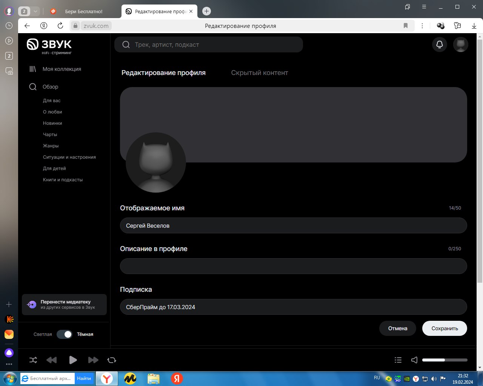Toggle the repeat icon
The height and width of the screenshot is (386, 483).
click(112, 360)
